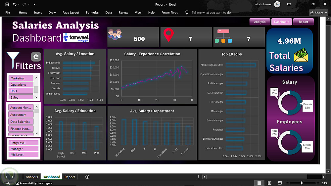Click the zoom slider handle
331x186 pixels.
302,183
